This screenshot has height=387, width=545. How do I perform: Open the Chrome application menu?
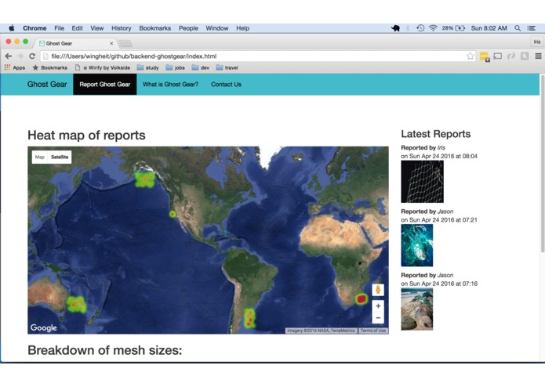point(35,28)
